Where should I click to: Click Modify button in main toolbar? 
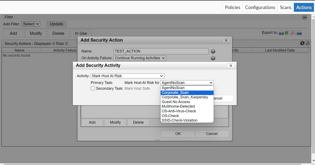(x=36, y=33)
